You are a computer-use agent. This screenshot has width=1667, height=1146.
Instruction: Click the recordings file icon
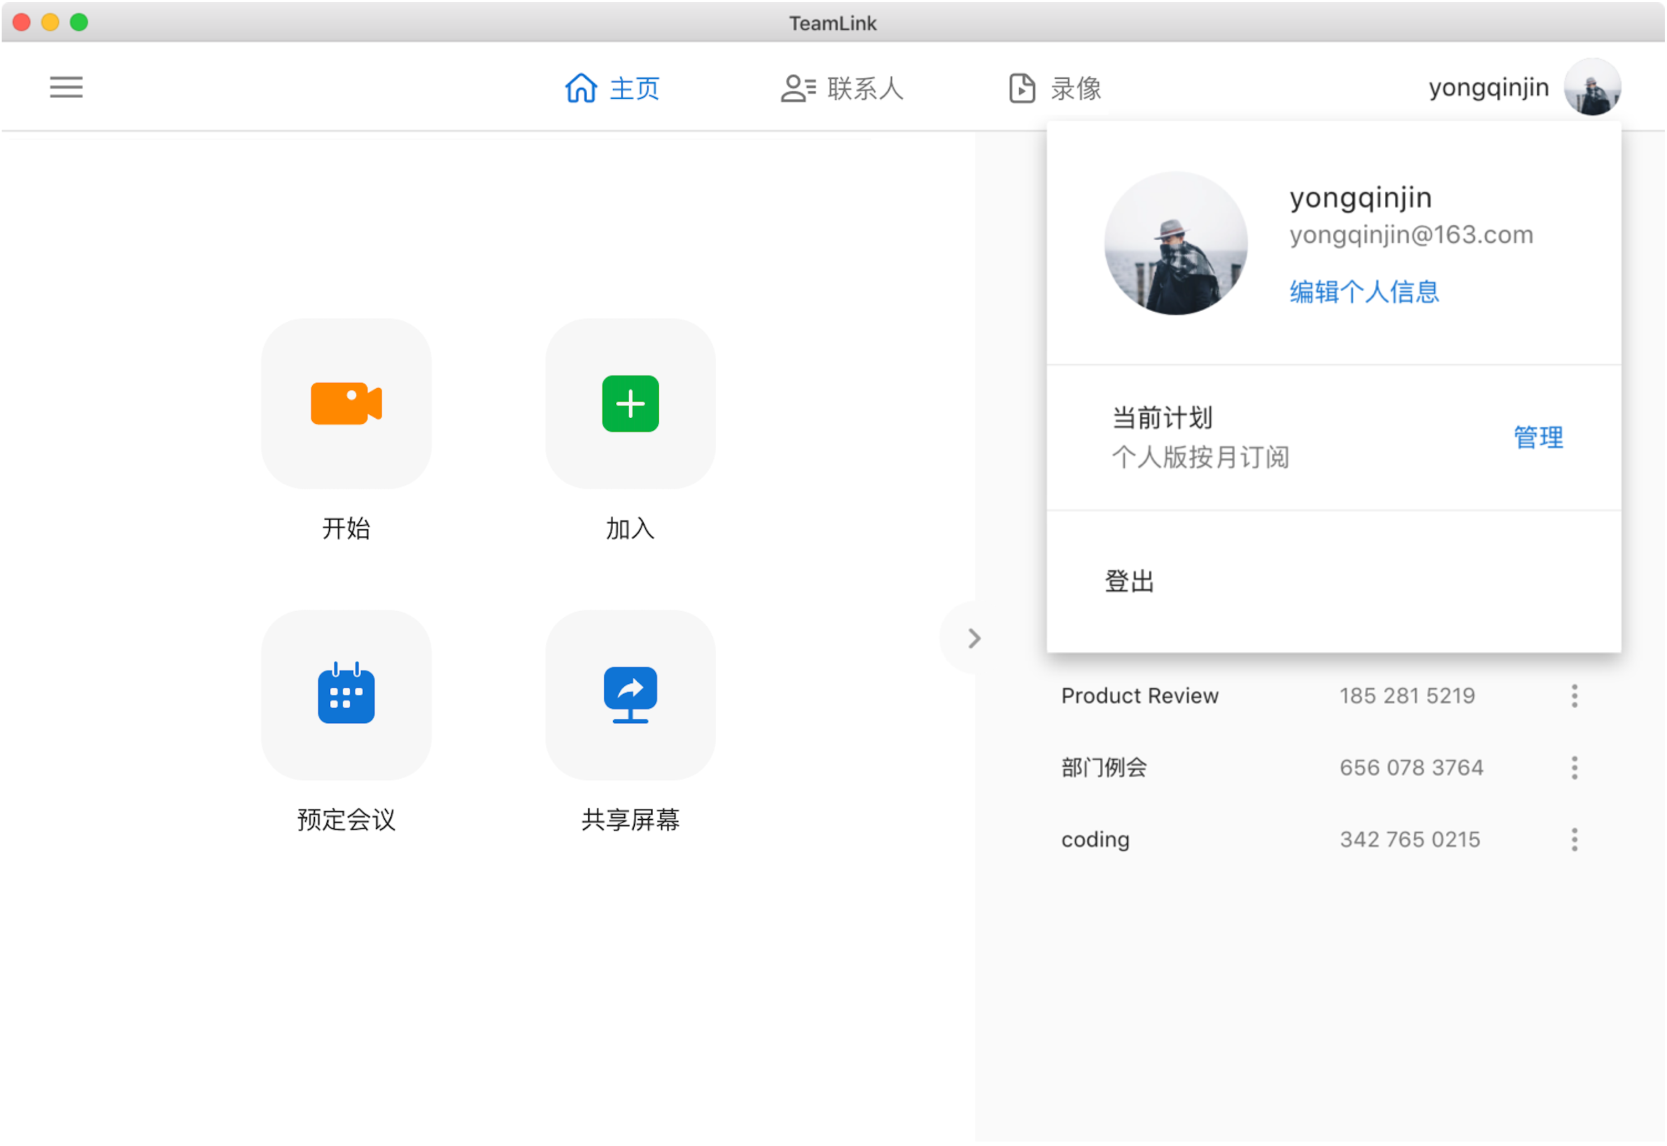click(x=1022, y=88)
